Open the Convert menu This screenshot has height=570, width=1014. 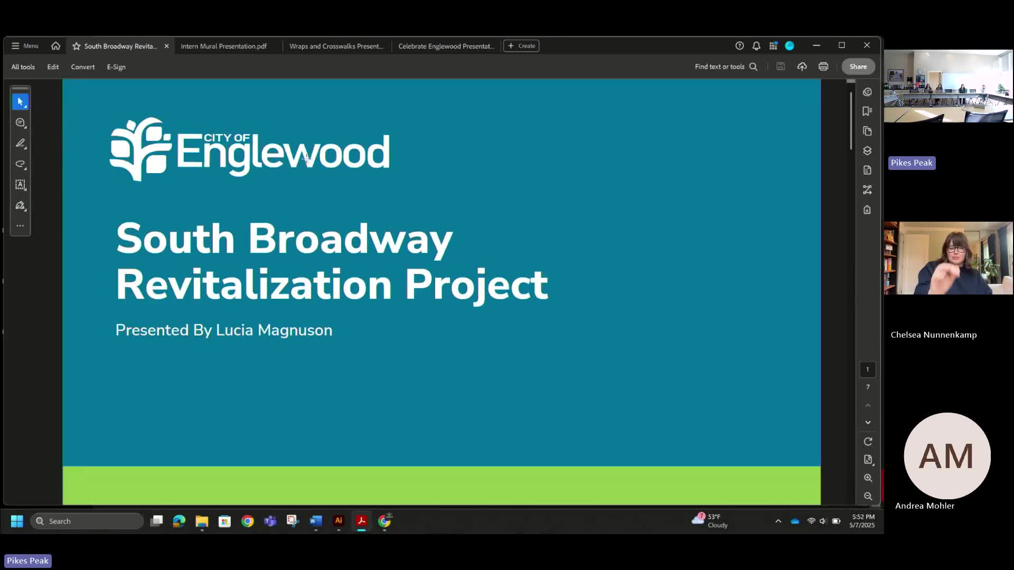point(83,67)
